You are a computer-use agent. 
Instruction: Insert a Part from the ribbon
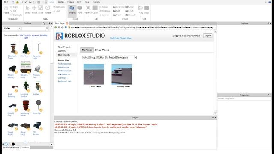point(80,10)
